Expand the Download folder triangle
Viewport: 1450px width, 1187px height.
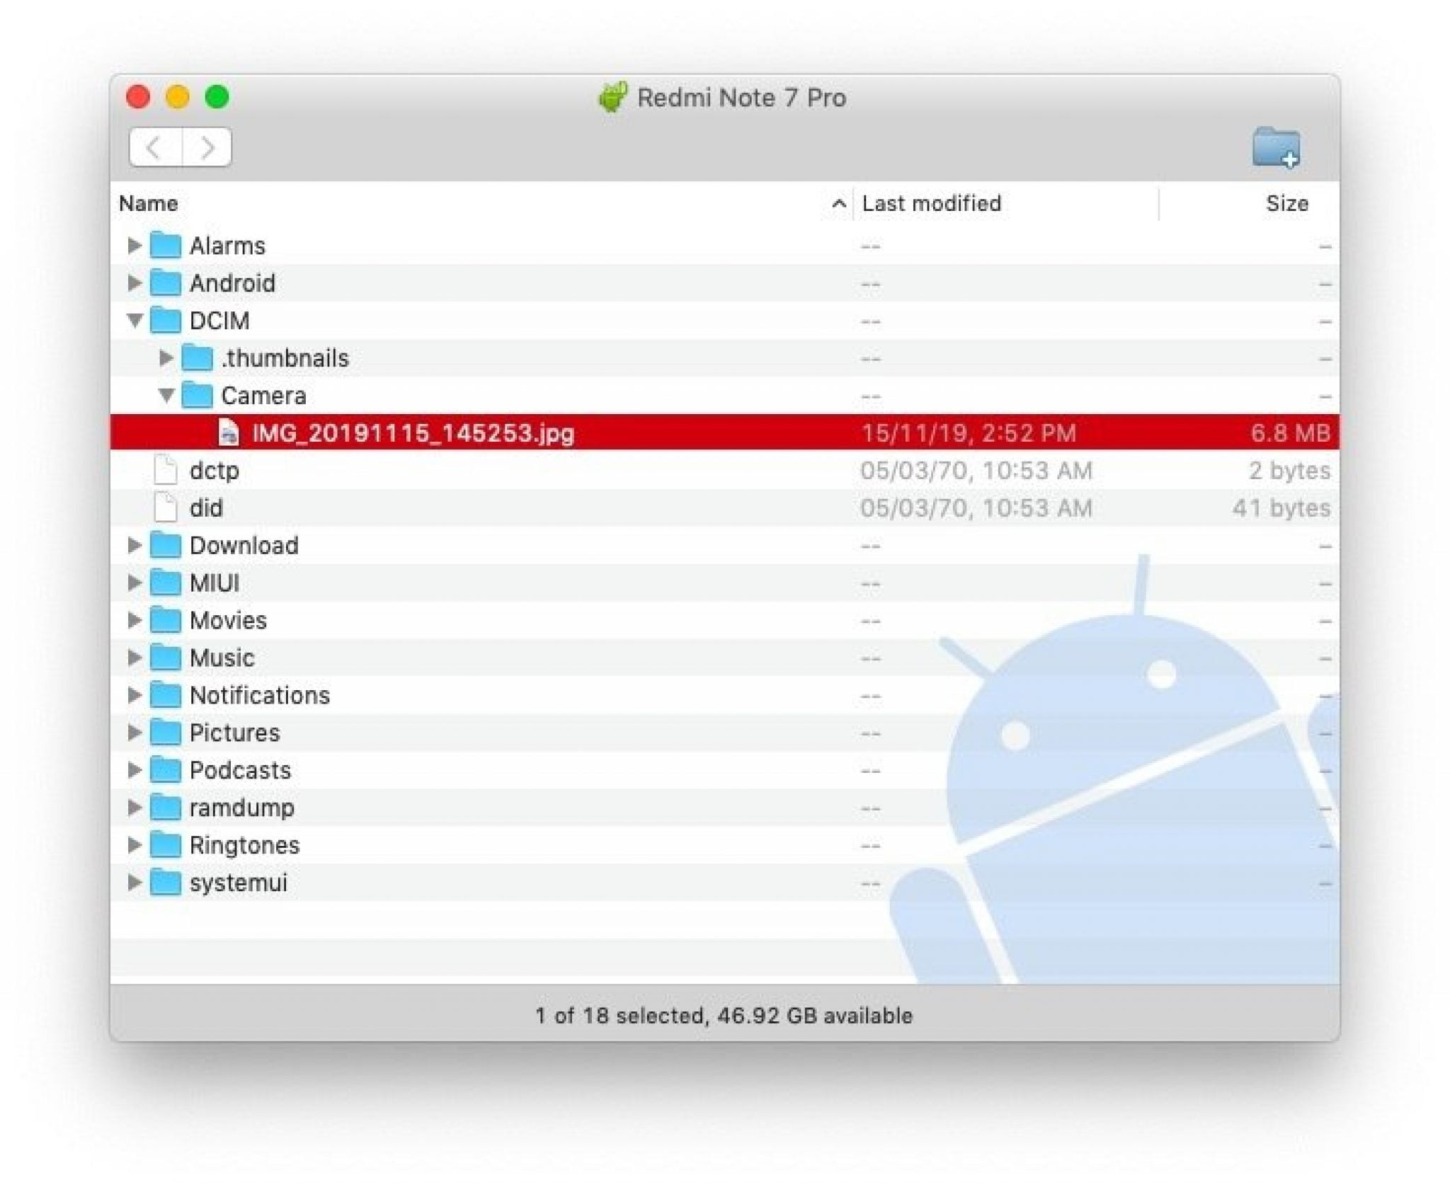134,545
